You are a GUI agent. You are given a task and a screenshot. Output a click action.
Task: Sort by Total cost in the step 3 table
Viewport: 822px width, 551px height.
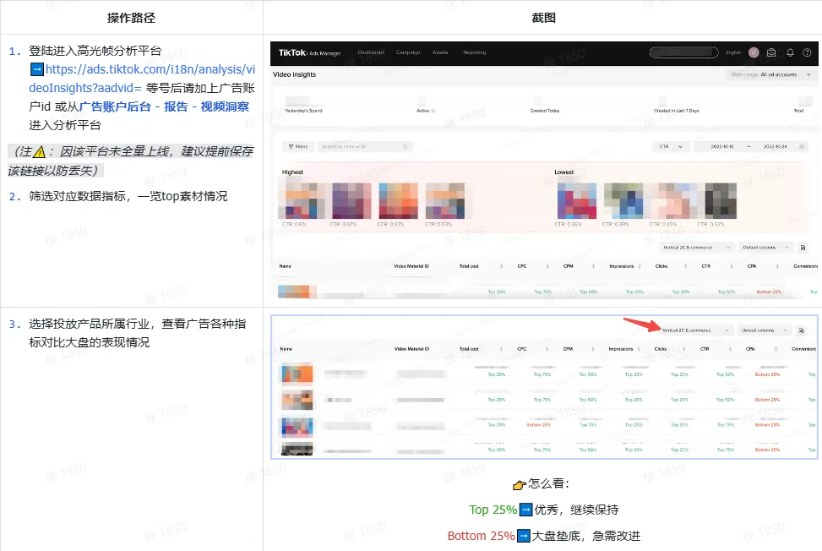[501, 349]
